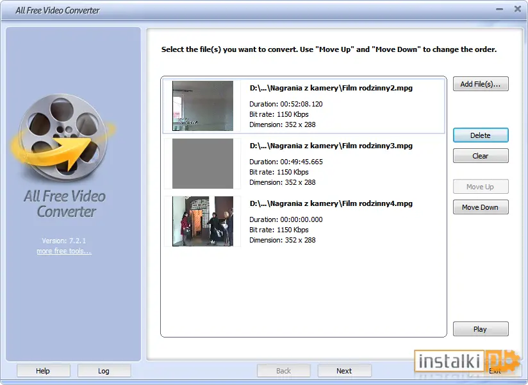Click Dimension line of Film rodzinny4.mpg
This screenshot has height=385, width=528.
coord(283,240)
